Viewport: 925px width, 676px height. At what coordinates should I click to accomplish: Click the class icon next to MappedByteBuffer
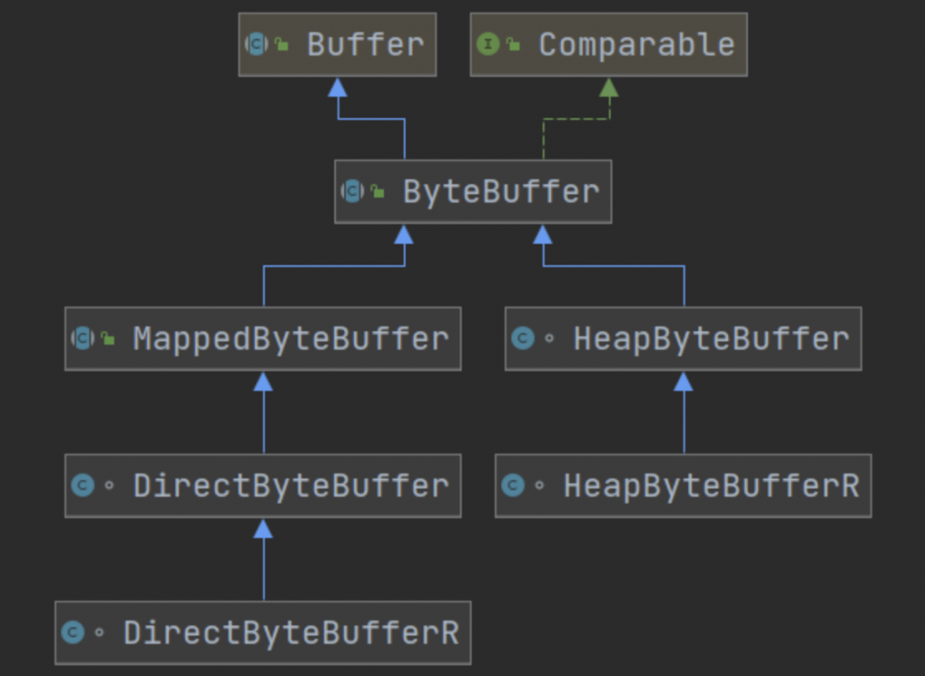(82, 338)
